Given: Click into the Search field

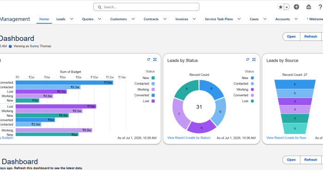Looking at the screenshot, I should [x=146, y=7].
